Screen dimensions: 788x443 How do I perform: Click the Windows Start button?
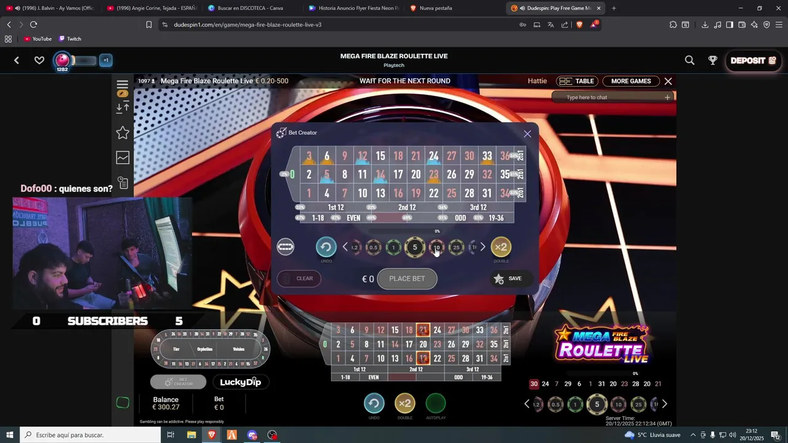pyautogui.click(x=9, y=435)
